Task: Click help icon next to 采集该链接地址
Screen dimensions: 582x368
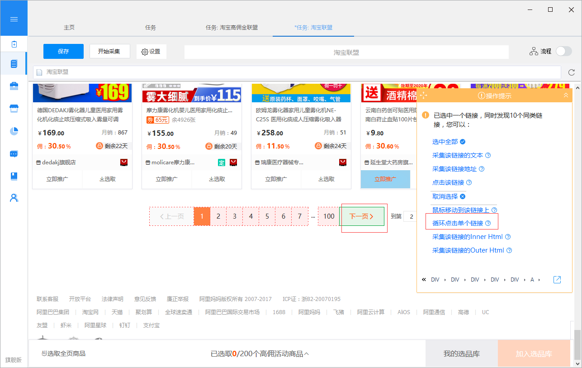Action: [x=482, y=169]
